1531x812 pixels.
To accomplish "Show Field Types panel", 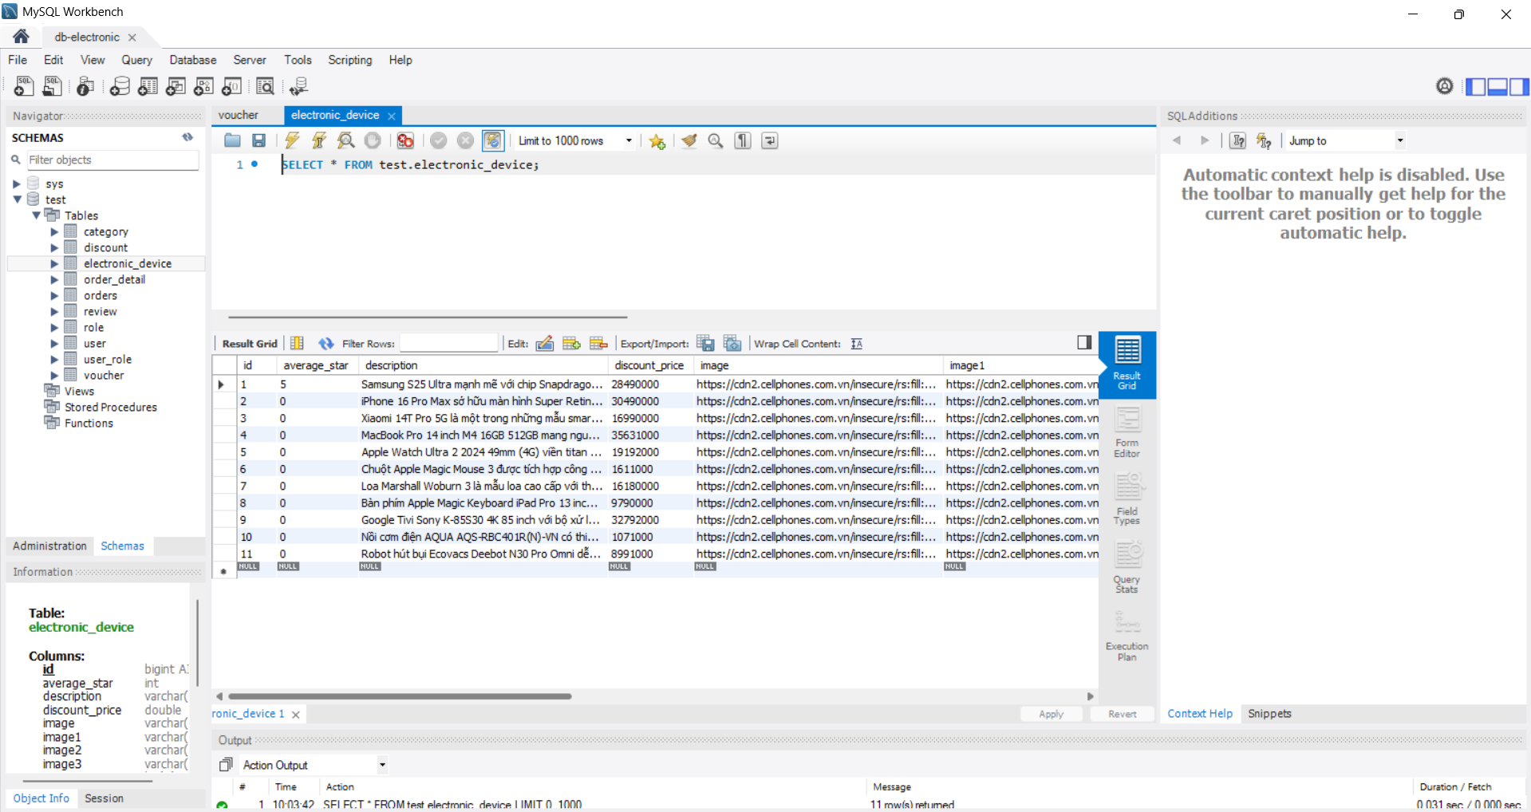I will [1127, 499].
